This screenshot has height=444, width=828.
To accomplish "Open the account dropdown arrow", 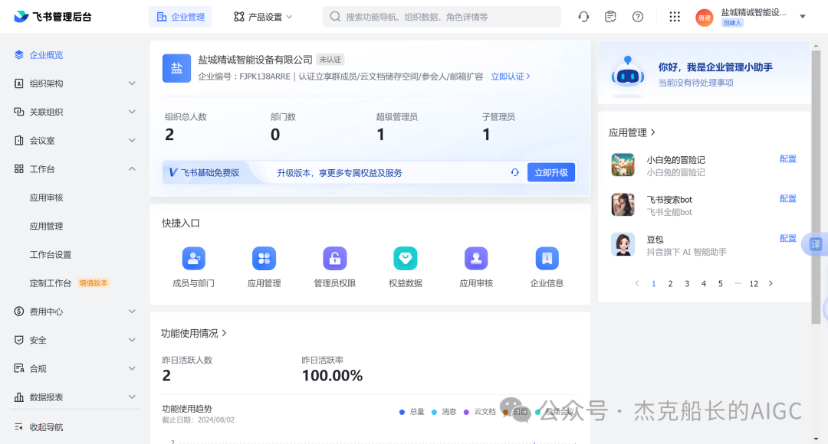I will [803, 16].
